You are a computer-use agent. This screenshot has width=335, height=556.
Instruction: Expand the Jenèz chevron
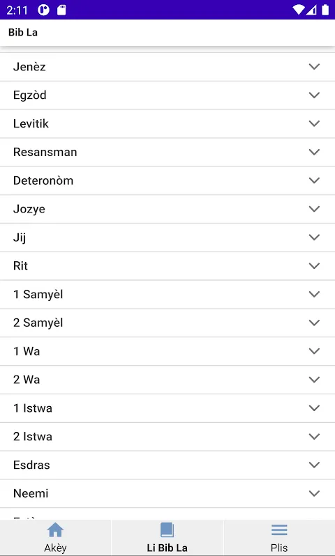click(x=314, y=67)
